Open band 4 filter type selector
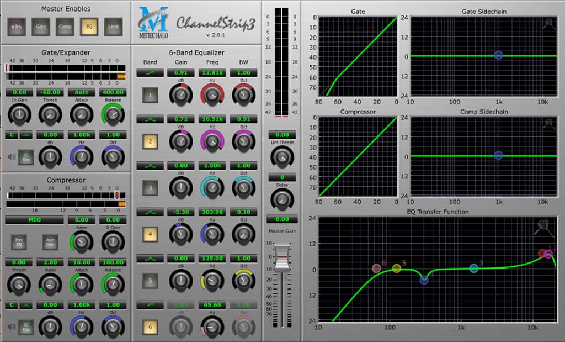The image size is (565, 342). pyautogui.click(x=150, y=212)
